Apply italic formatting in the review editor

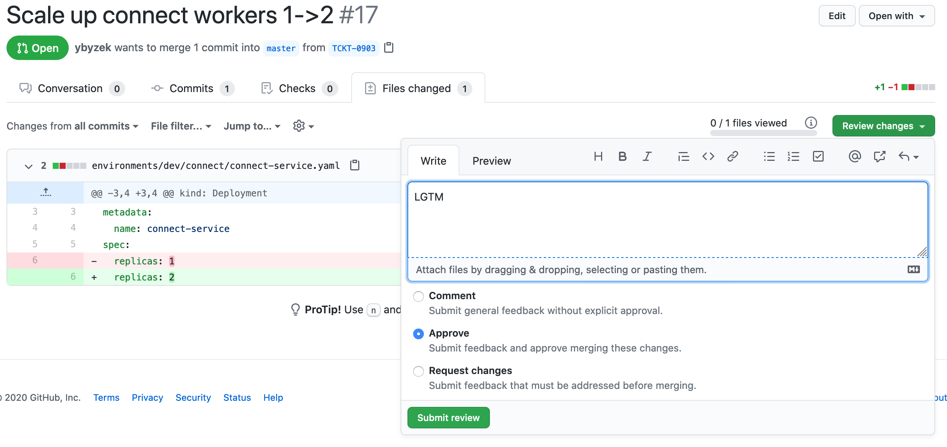click(x=647, y=156)
